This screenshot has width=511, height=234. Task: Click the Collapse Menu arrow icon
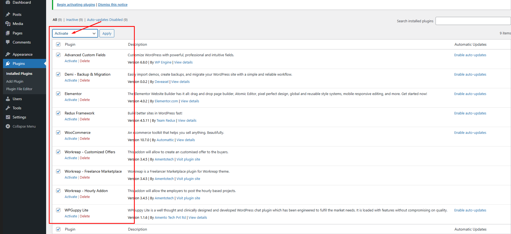8,127
